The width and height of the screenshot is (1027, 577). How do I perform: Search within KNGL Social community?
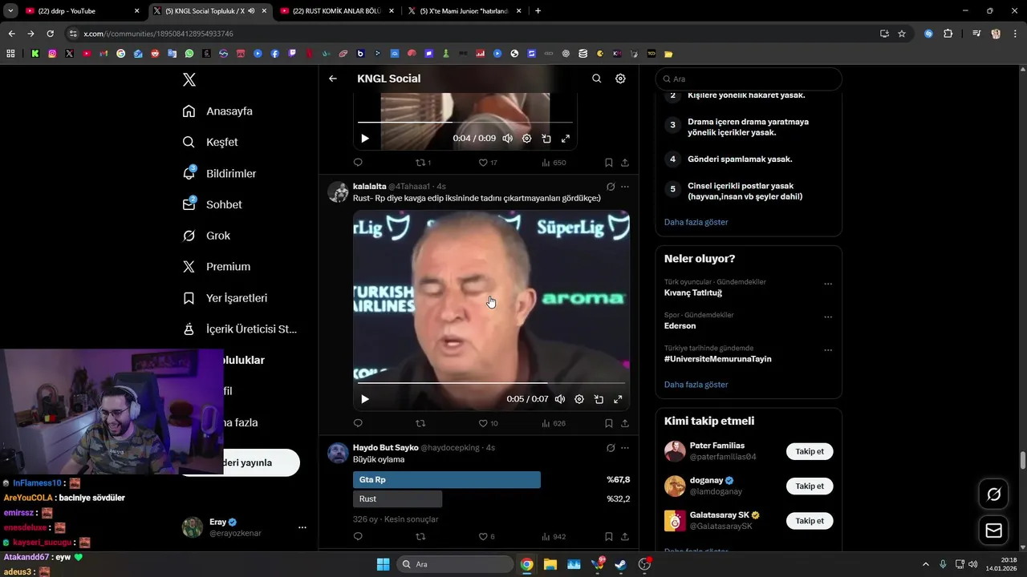(x=596, y=79)
